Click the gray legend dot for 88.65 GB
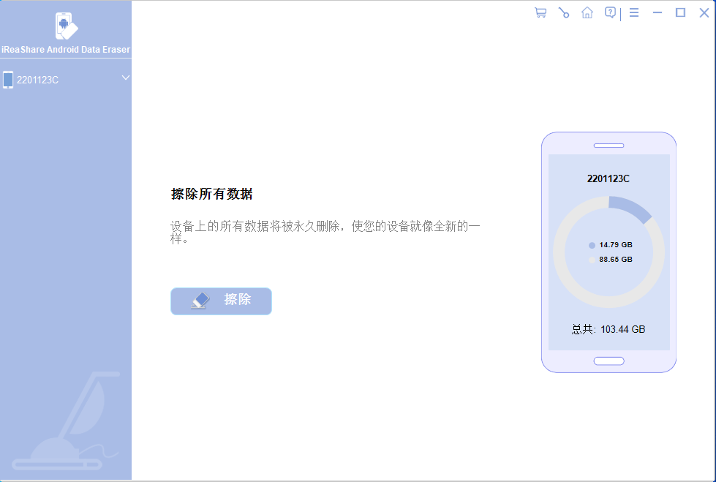 (x=592, y=260)
